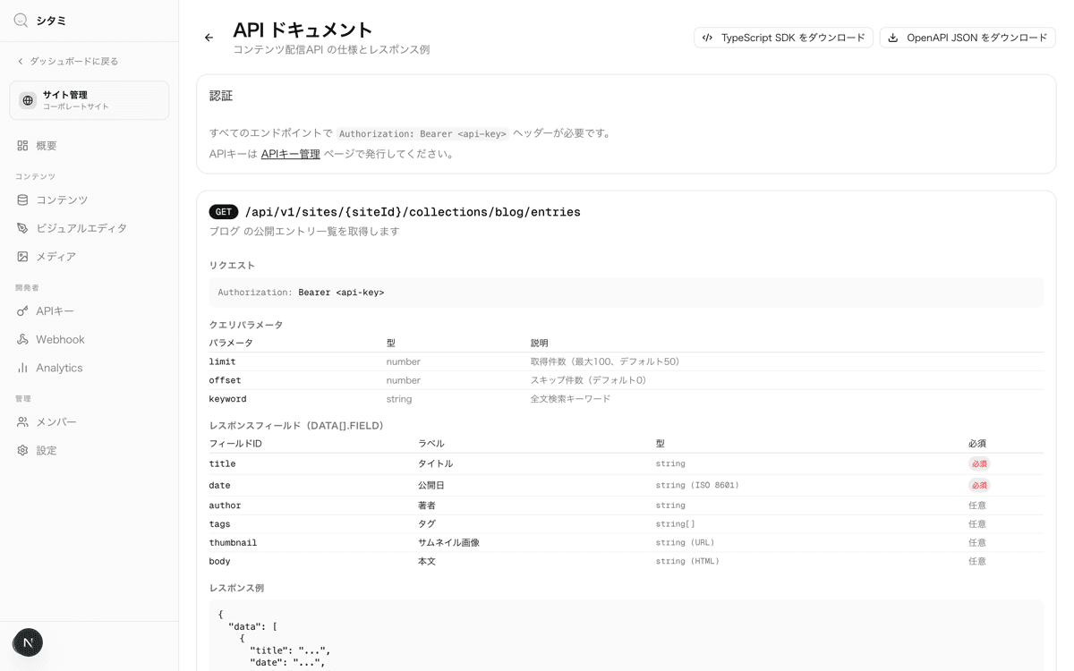Select the tags field ID

(220, 524)
